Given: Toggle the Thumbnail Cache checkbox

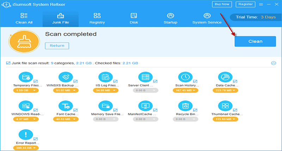Looking at the screenshot, I should pyautogui.click(x=235, y=110).
